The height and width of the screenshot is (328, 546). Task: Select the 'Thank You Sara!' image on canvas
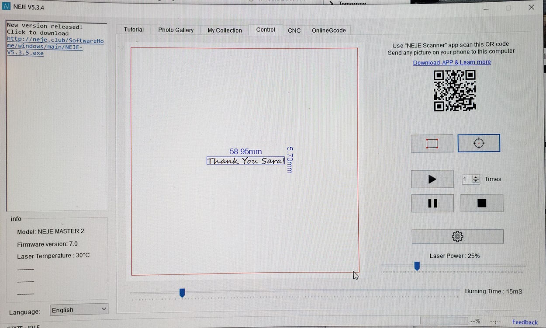(x=245, y=161)
